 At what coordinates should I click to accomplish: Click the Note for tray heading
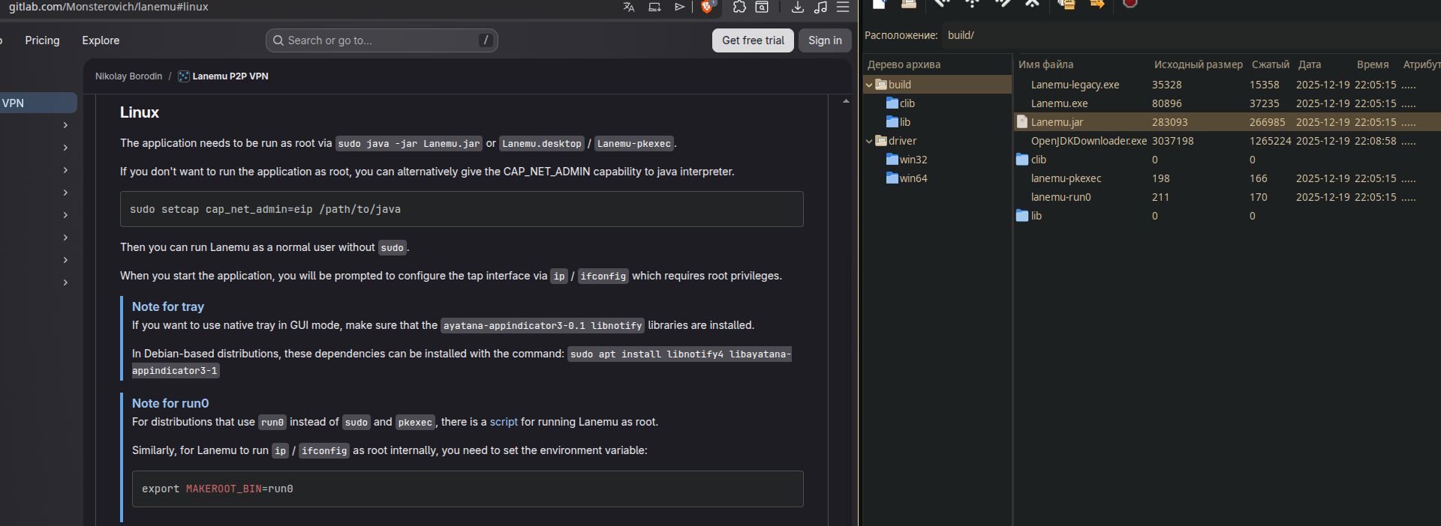(x=168, y=306)
